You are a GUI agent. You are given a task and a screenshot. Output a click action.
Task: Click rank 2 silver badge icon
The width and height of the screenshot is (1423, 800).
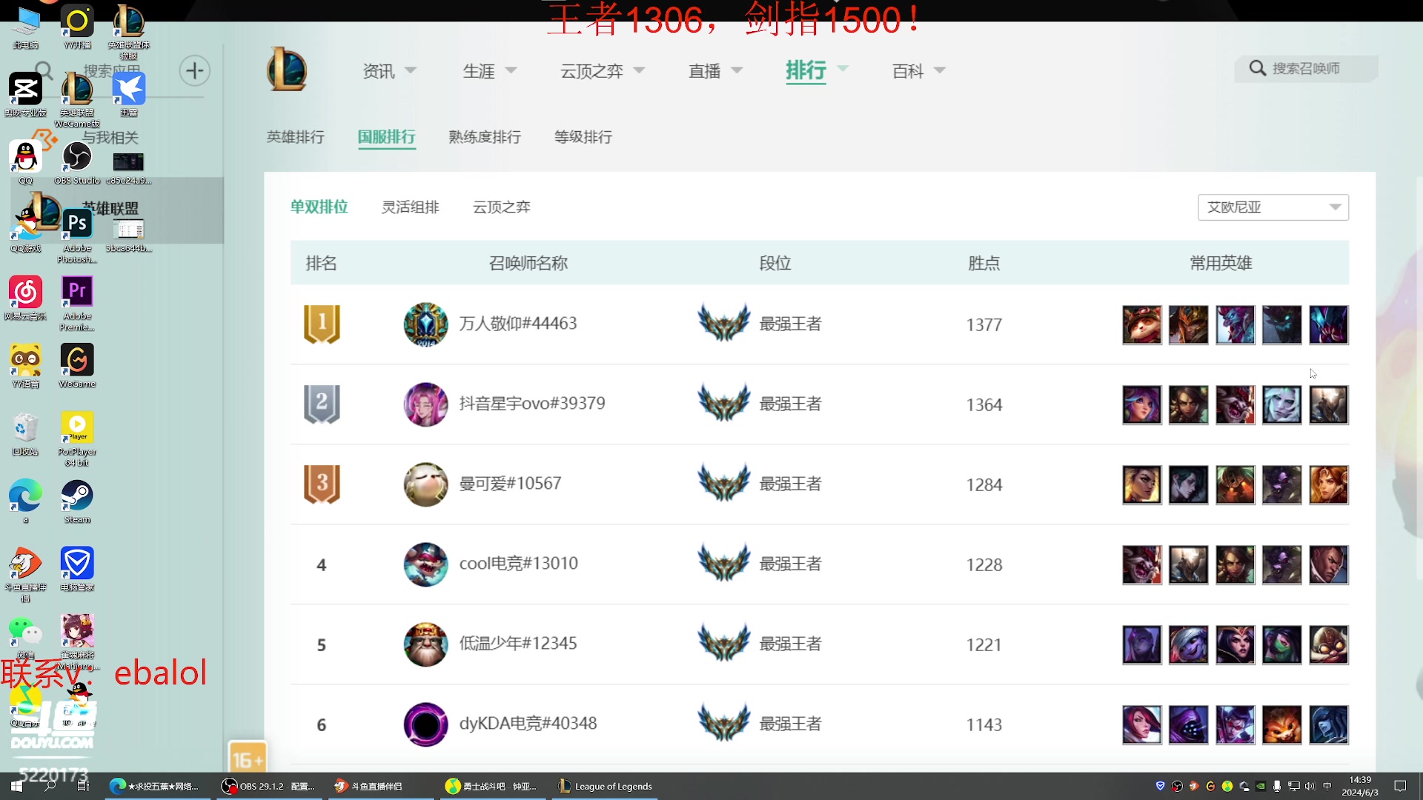click(x=322, y=404)
